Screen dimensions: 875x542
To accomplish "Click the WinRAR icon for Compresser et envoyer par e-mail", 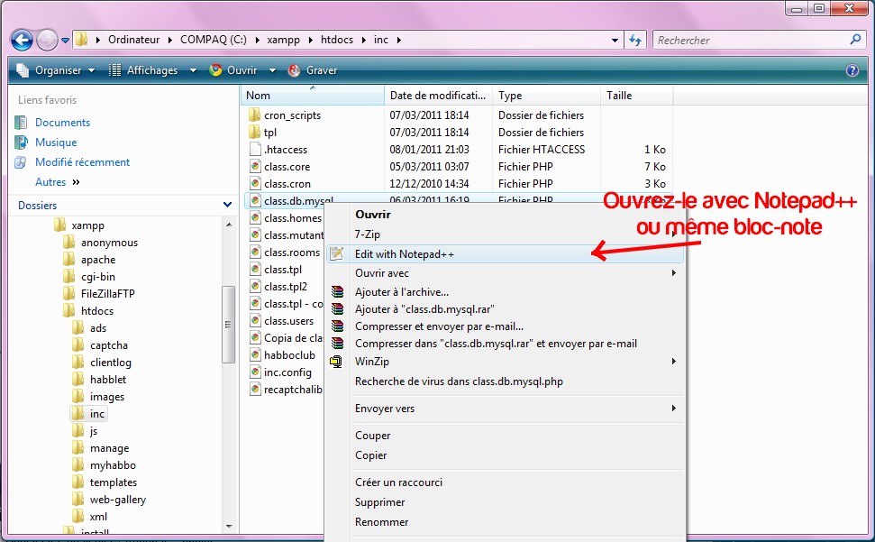I will click(x=337, y=326).
